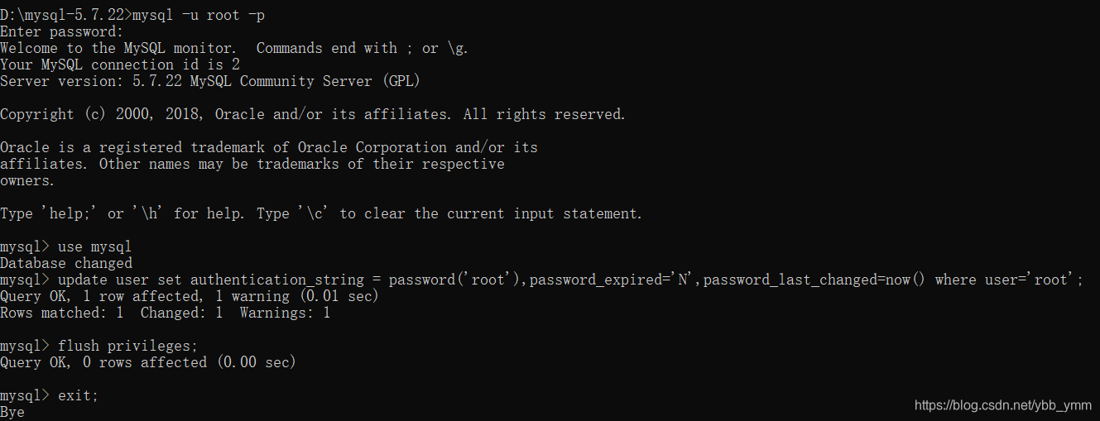Click the Copyright 2000, 2018 Oracle line
Screen dimensions: 1100x421
click(x=313, y=114)
